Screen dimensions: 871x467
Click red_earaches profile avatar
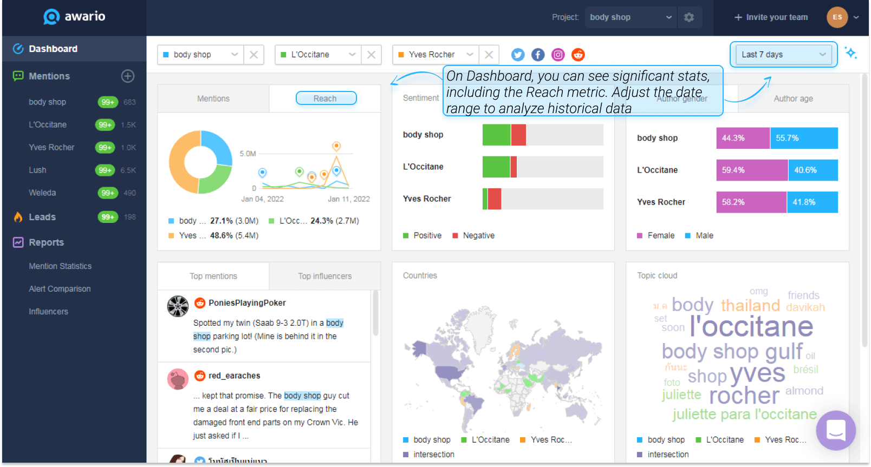pyautogui.click(x=178, y=379)
